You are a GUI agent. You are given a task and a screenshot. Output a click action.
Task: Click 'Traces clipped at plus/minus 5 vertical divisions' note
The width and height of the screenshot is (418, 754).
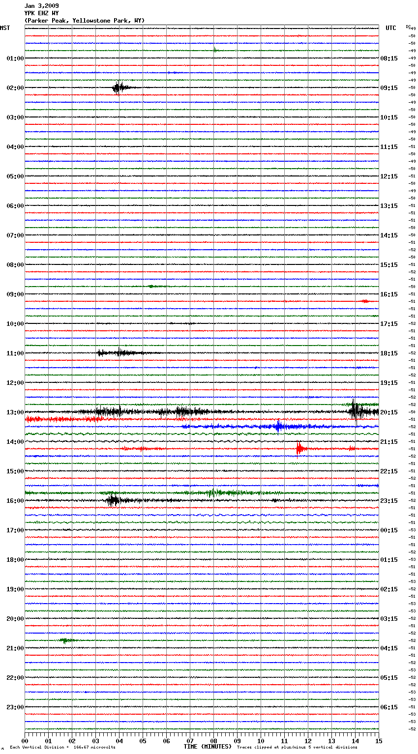297,747
